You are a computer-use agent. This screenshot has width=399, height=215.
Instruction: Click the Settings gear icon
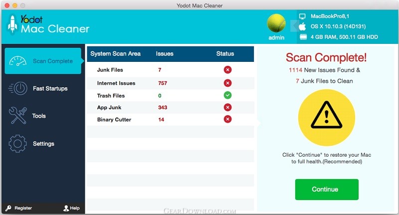pyautogui.click(x=18, y=144)
